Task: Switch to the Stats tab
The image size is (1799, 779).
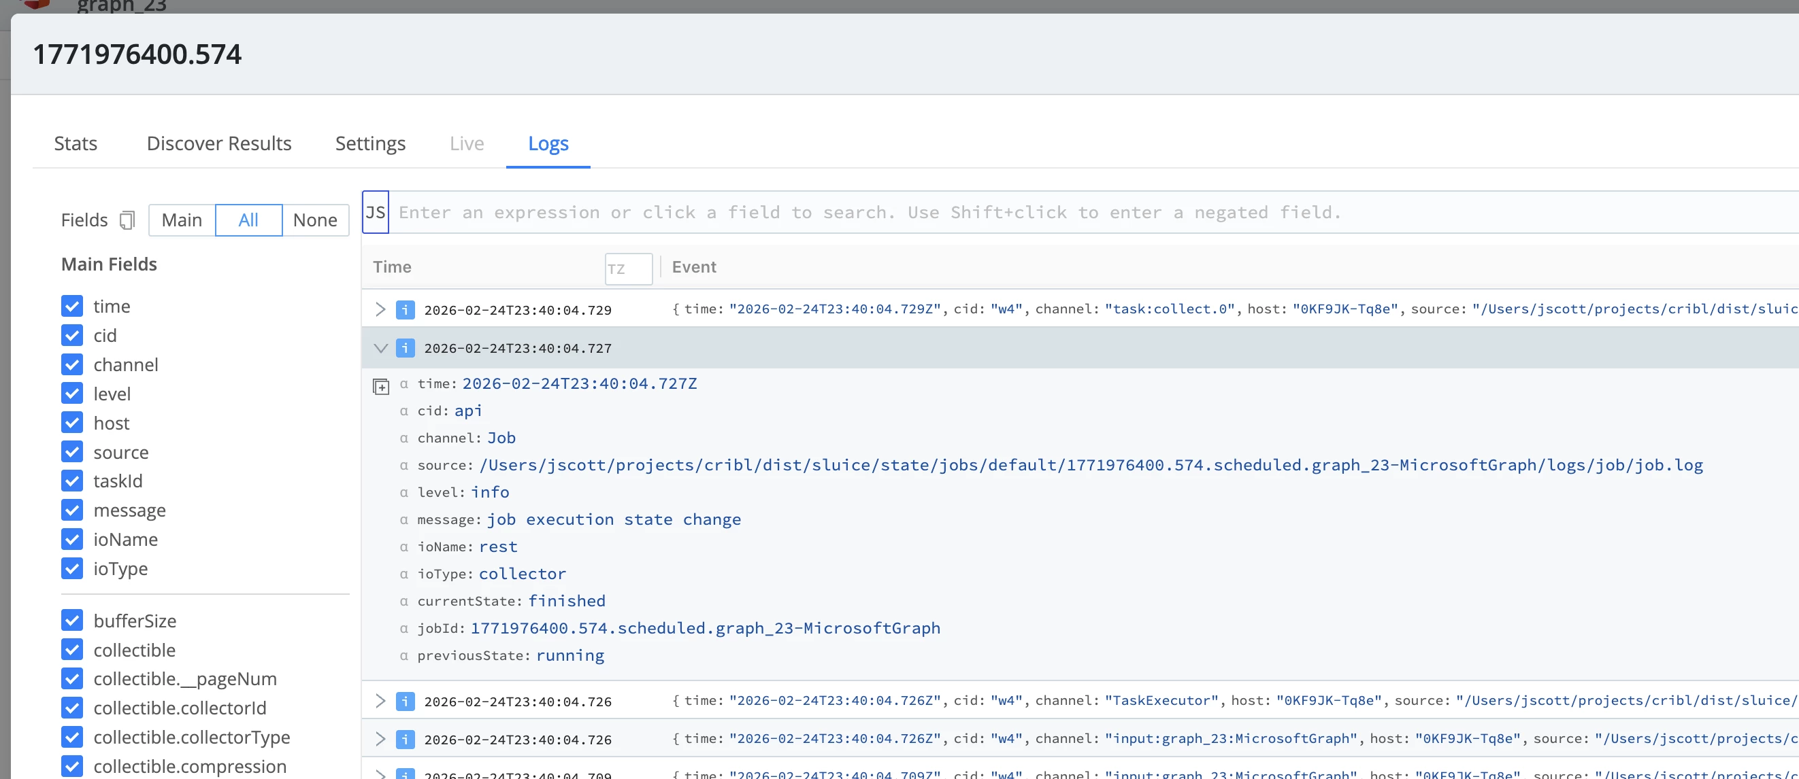Action: tap(76, 143)
